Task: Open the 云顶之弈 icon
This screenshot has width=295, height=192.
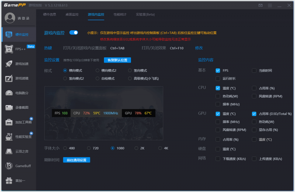Action: pos(9,151)
